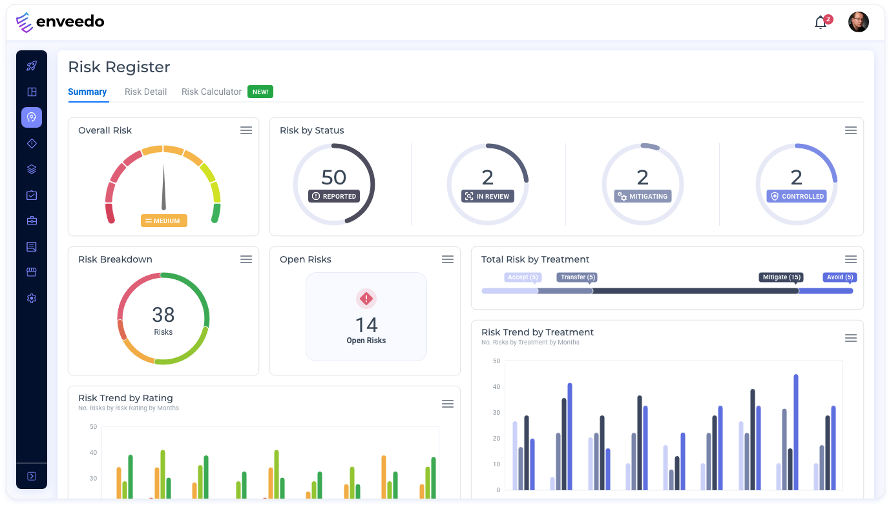Open the Overall Risk card menu
The height and width of the screenshot is (507, 891).
(x=246, y=130)
